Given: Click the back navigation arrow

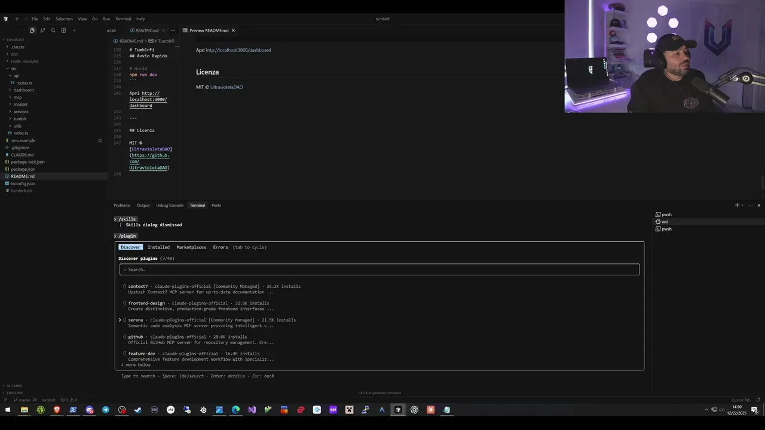Looking at the screenshot, I should tap(17, 19).
